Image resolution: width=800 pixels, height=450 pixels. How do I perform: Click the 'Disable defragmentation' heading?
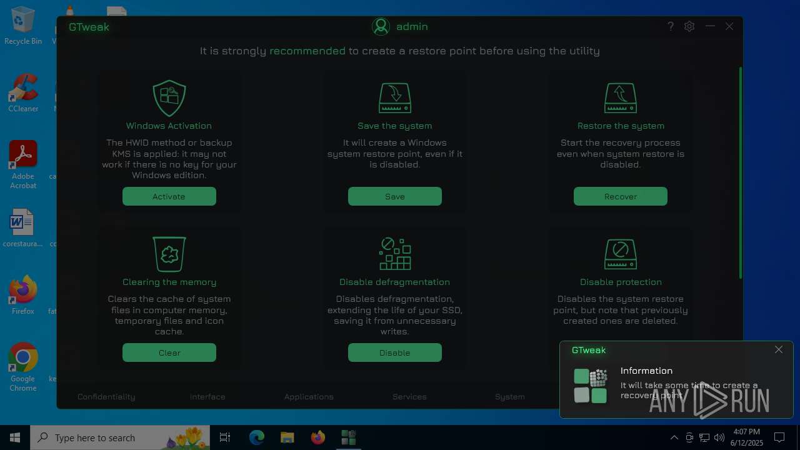point(394,282)
